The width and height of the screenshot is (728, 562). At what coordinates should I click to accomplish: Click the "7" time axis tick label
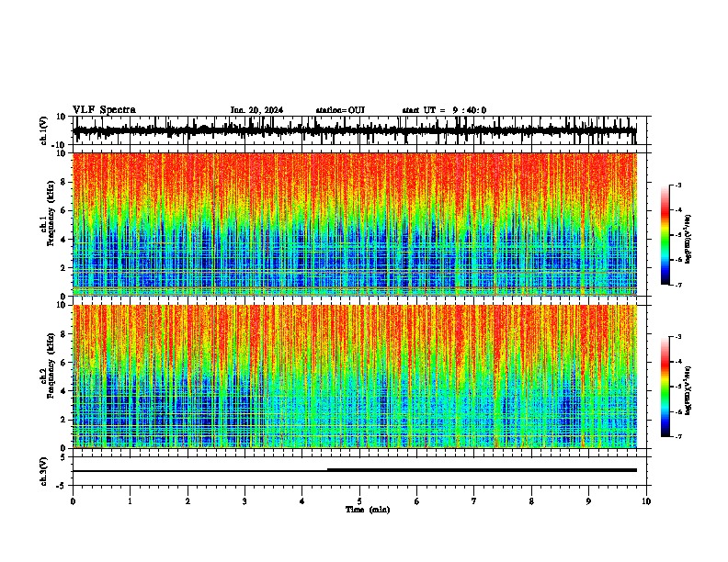[x=474, y=501]
